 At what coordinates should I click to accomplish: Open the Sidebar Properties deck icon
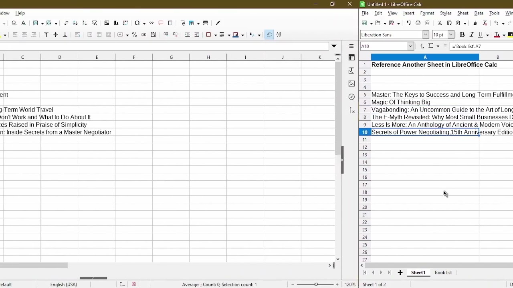[351, 58]
